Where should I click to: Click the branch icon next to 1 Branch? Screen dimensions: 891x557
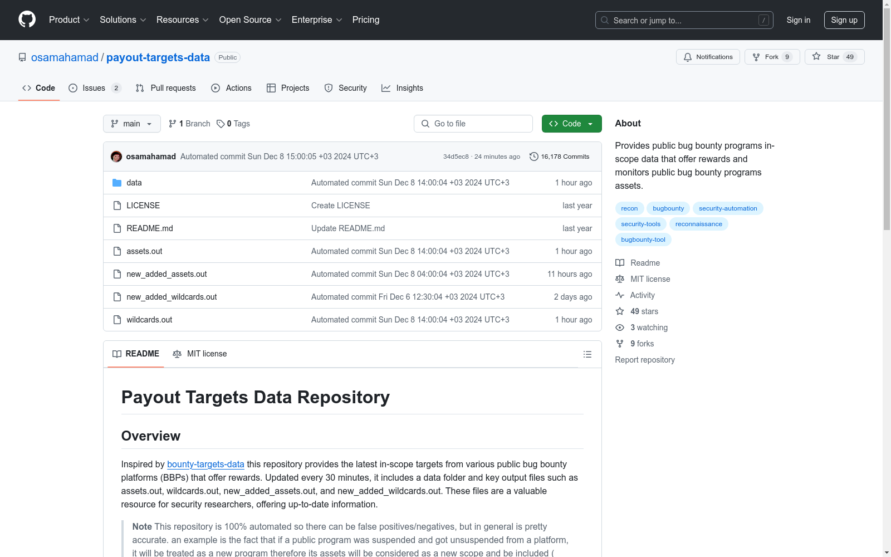pos(173,124)
